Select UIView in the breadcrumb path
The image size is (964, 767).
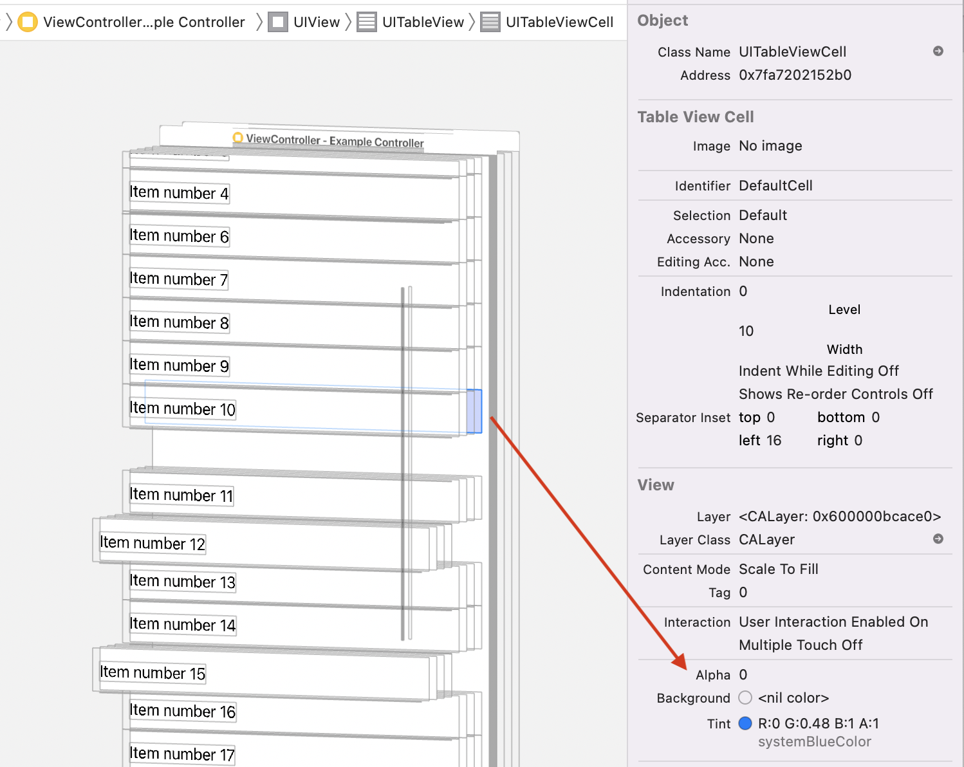[x=316, y=22]
